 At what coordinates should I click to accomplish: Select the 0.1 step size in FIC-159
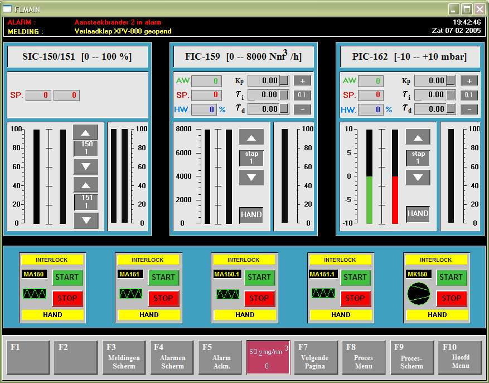(302, 95)
